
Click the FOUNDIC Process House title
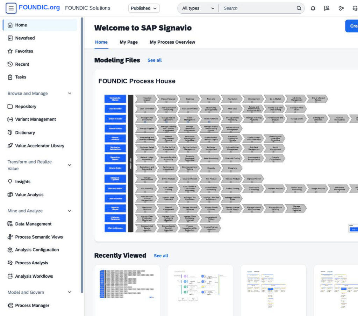pos(137,81)
